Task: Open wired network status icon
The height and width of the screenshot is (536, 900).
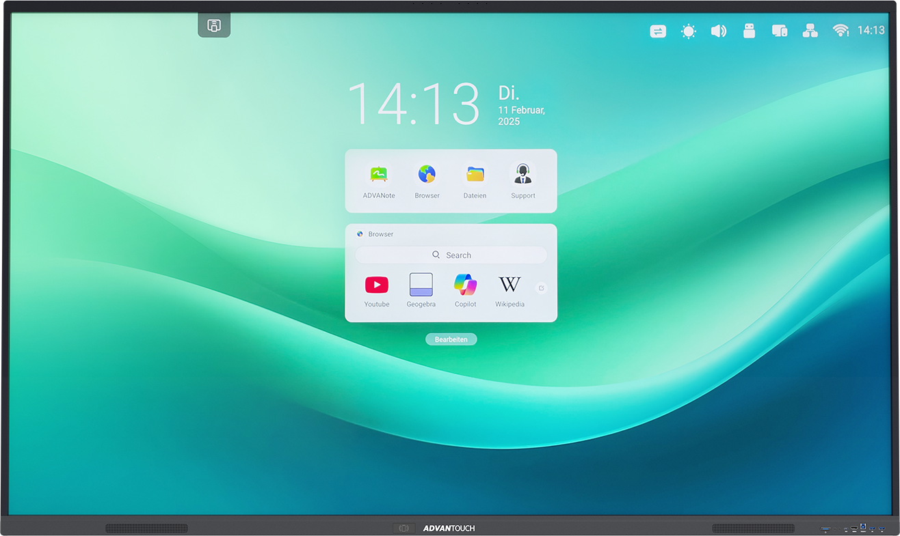Action: (x=810, y=31)
